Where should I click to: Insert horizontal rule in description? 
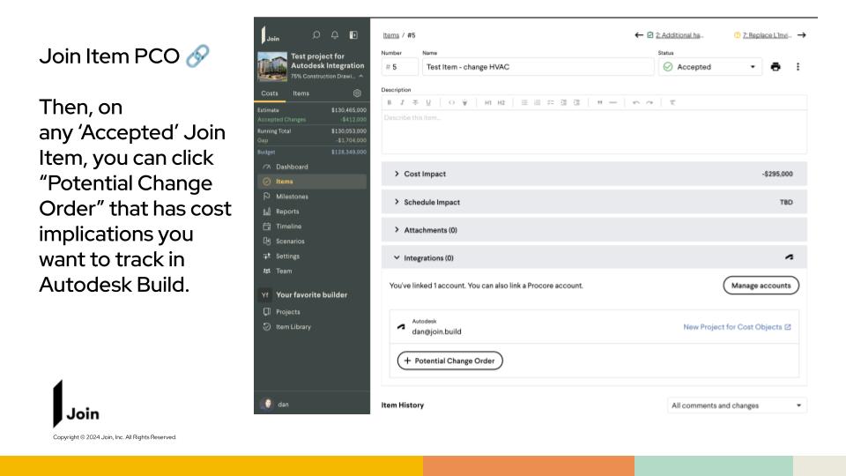(613, 102)
